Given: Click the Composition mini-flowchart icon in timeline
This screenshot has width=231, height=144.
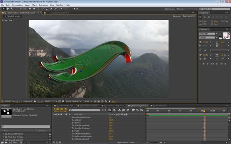Looking at the screenshot, I should [104, 110].
